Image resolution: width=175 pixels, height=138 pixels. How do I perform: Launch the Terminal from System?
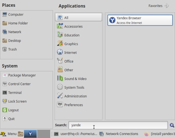[15, 93]
